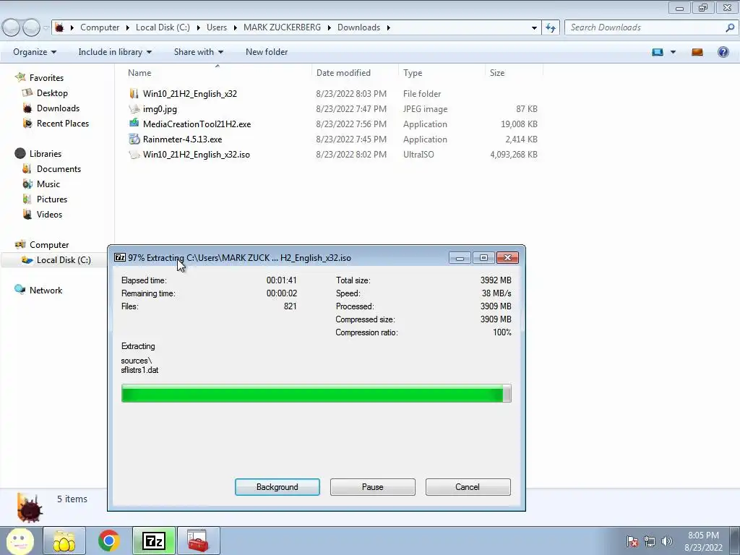Open the Pictures library
Image resolution: width=740 pixels, height=555 pixels.
(x=52, y=199)
